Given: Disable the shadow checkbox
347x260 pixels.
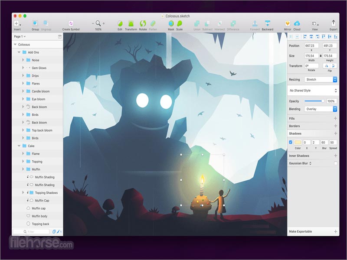Looking at the screenshot, I should click(291, 142).
